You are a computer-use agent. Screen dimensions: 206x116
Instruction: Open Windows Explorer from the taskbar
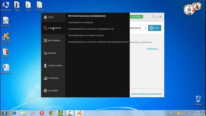coord(23,113)
